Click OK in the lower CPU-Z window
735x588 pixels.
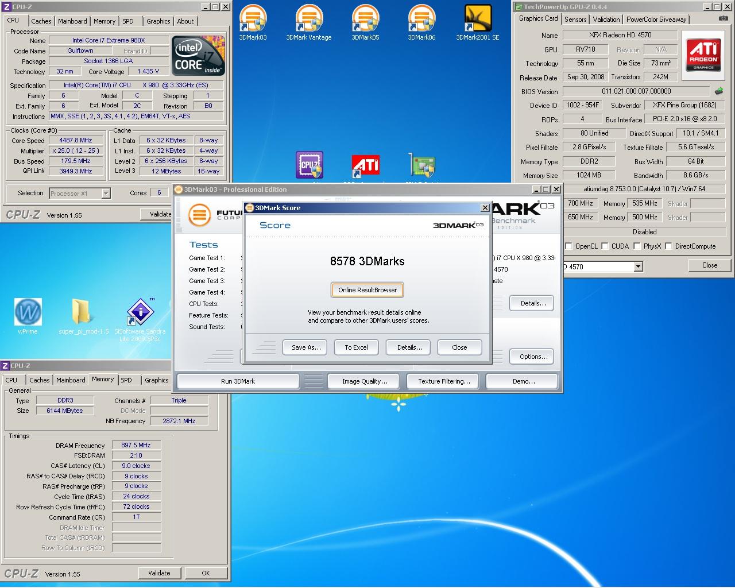point(206,573)
